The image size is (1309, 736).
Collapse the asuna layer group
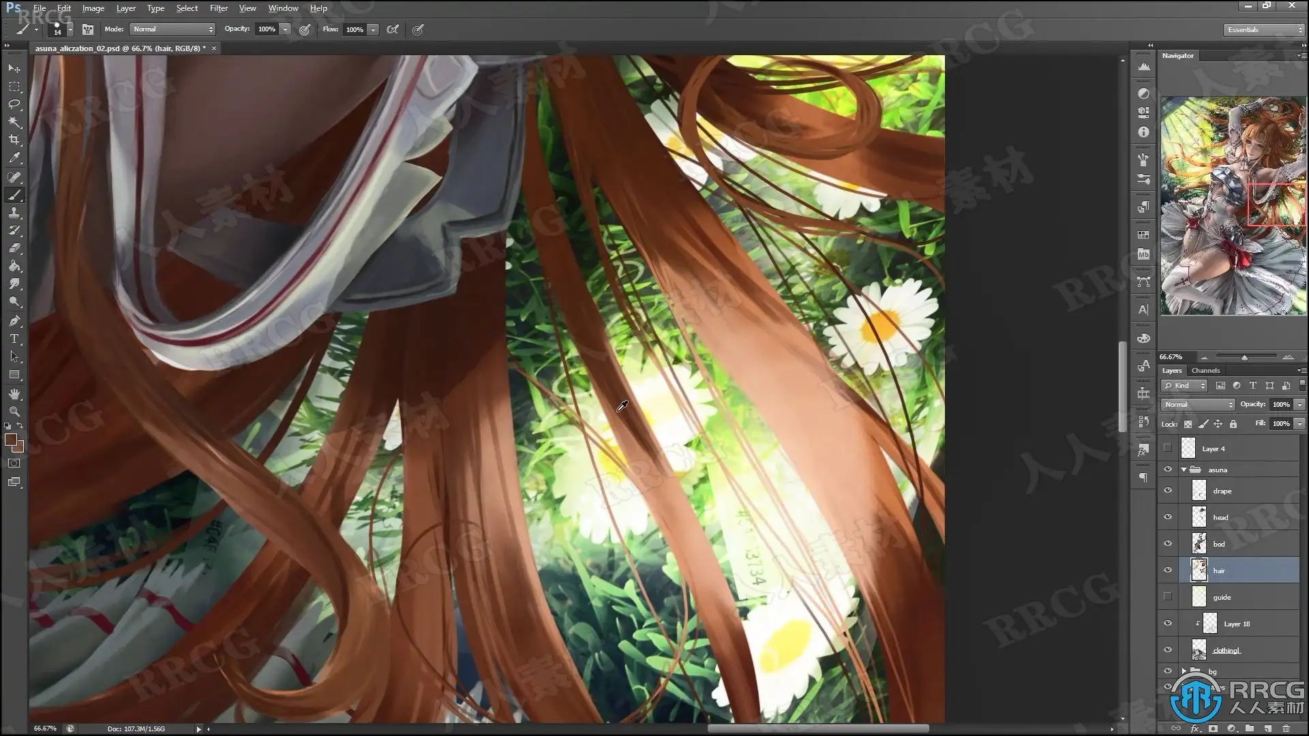tap(1184, 470)
